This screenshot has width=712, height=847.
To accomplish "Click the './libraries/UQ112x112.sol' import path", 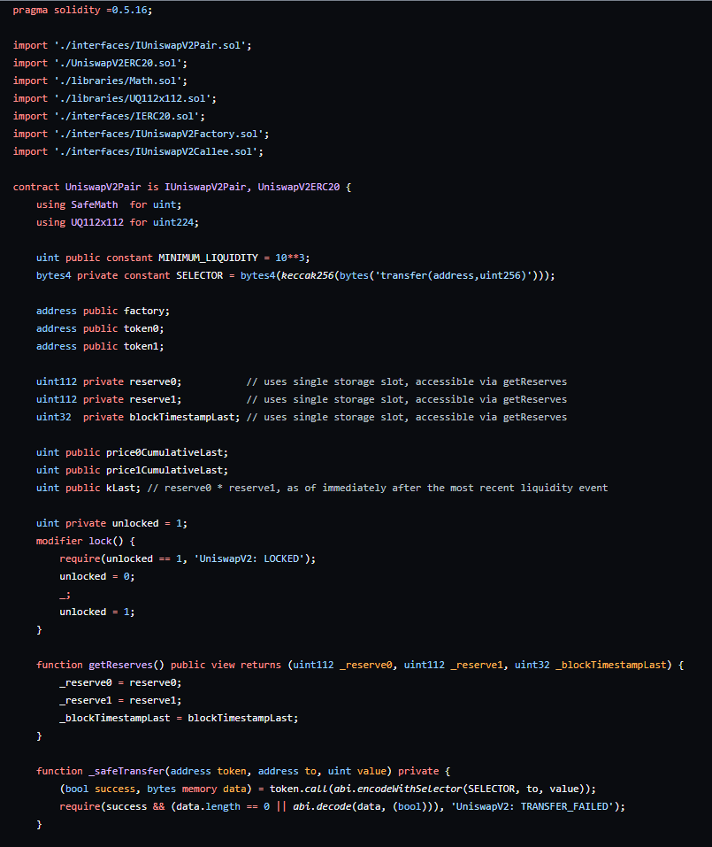I will [x=133, y=99].
